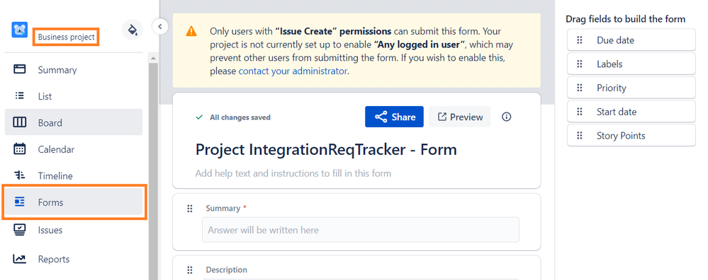Screen dimensions: 708x280
Task: Select the Story Points field card
Action: point(631,136)
